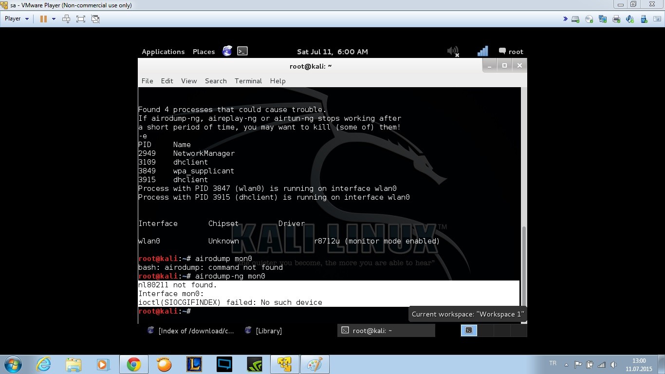Click the Windows volume tray icon

tap(613, 365)
